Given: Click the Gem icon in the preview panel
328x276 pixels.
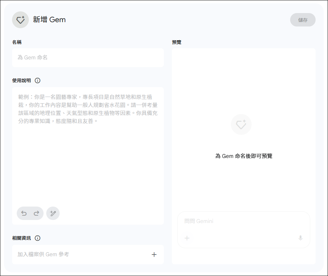Looking at the screenshot, I should pyautogui.click(x=241, y=124).
